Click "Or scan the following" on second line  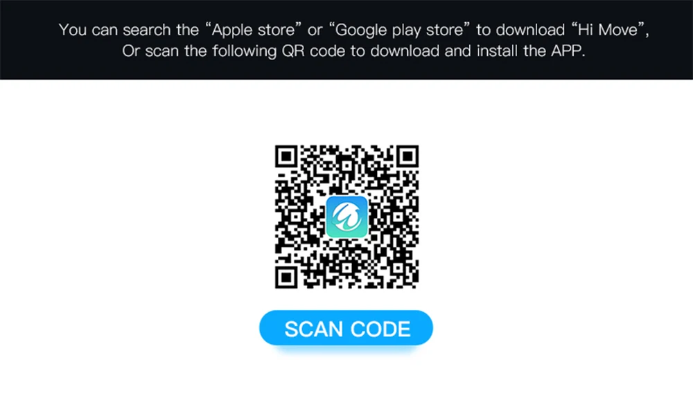point(200,51)
